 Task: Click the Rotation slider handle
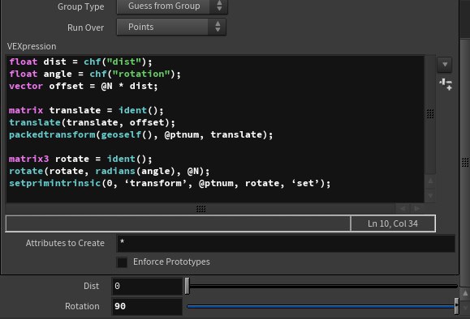tap(456, 306)
